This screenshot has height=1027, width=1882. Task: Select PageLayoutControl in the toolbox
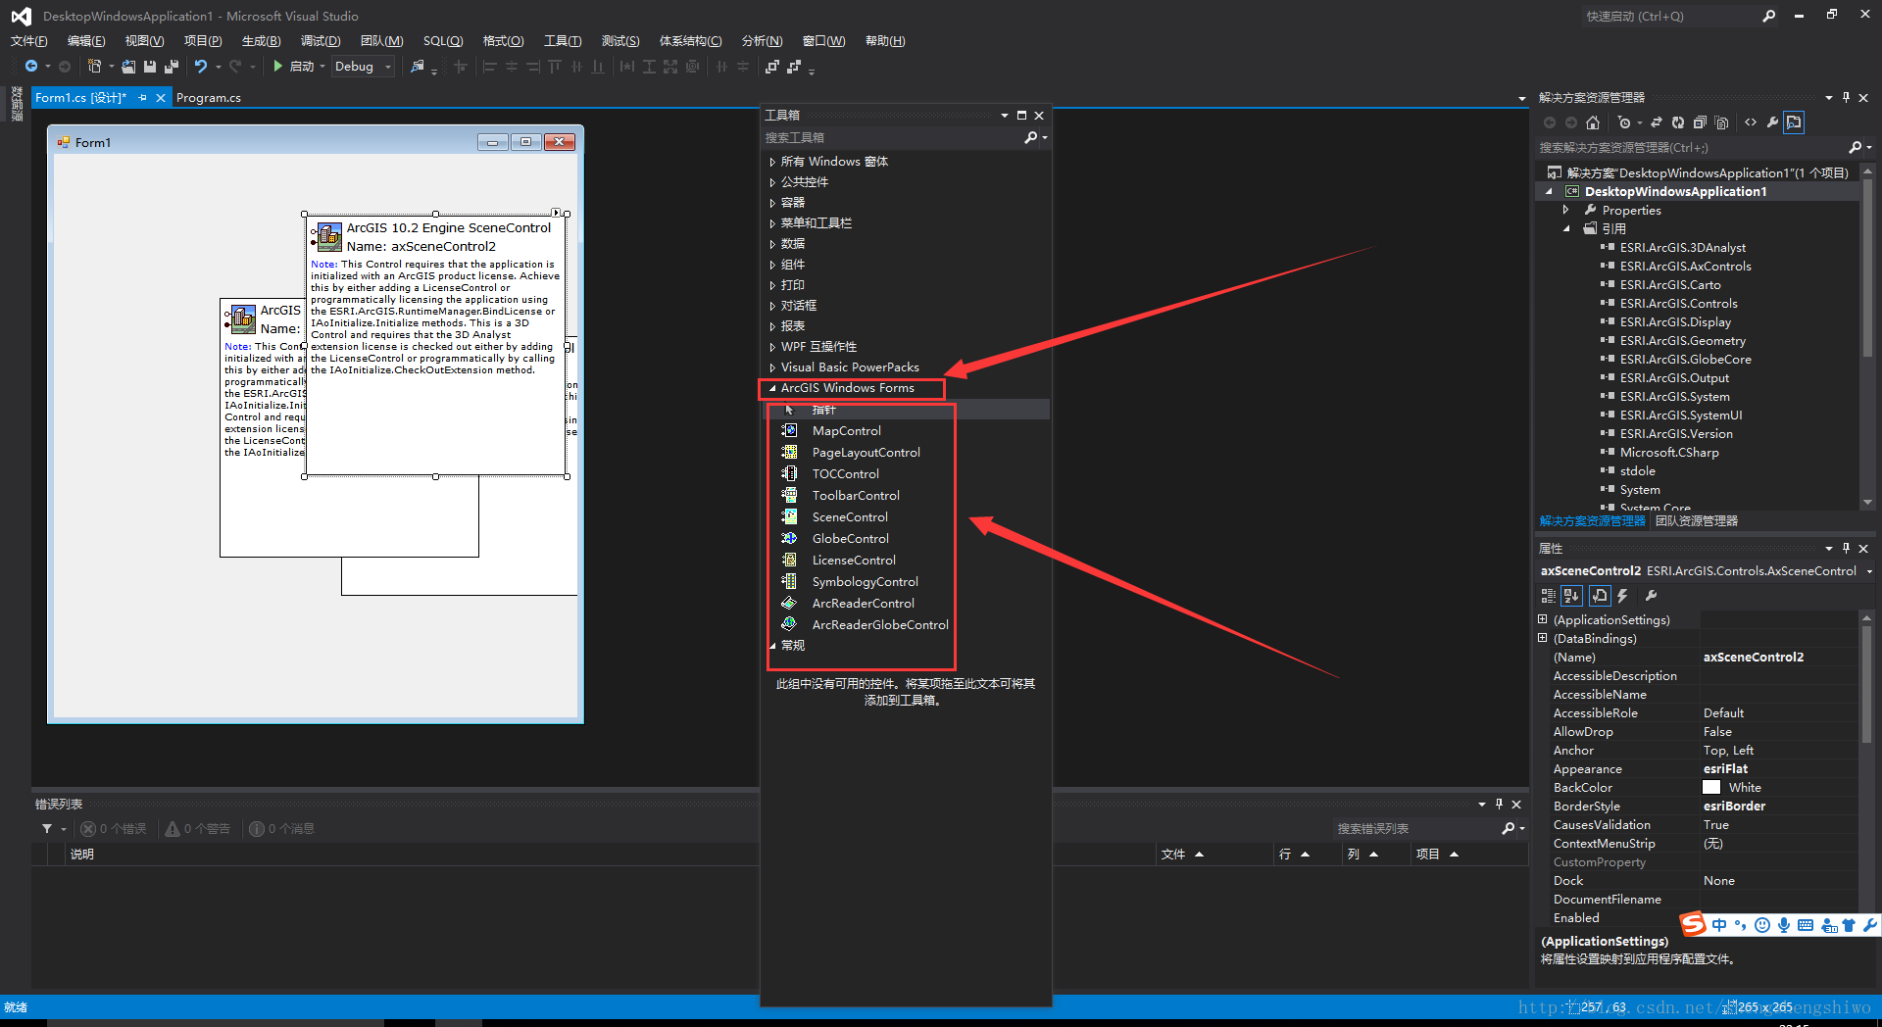(866, 453)
